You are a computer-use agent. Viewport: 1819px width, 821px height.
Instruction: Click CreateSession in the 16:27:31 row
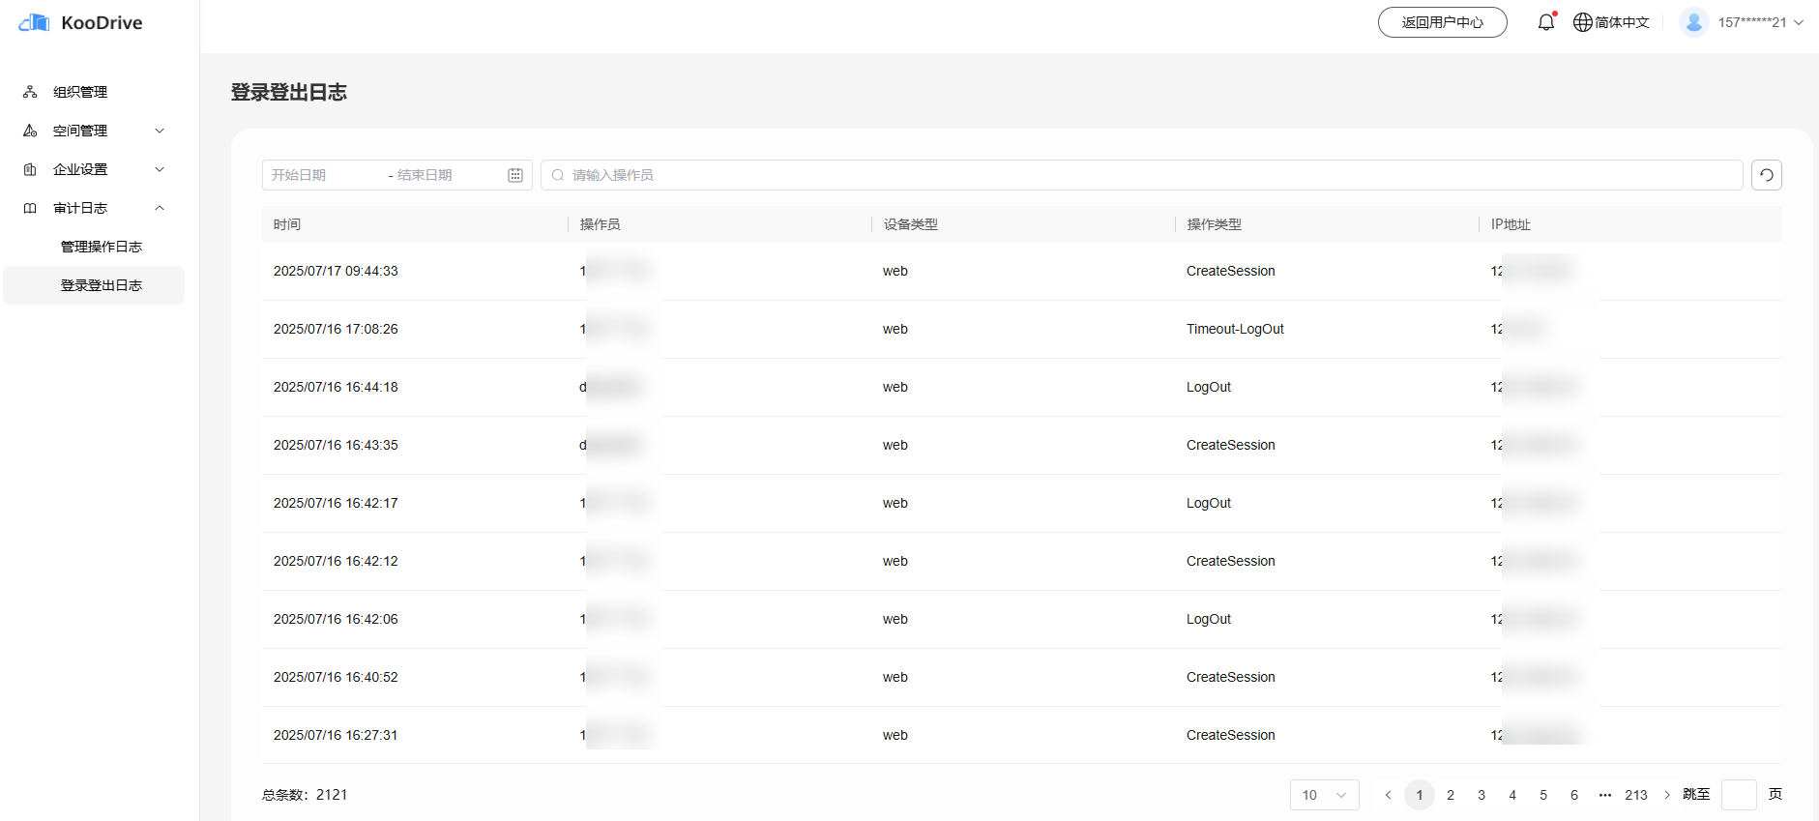point(1231,735)
